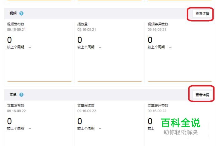
Task: Click the 视频 section heading
Action: pos(13,13)
